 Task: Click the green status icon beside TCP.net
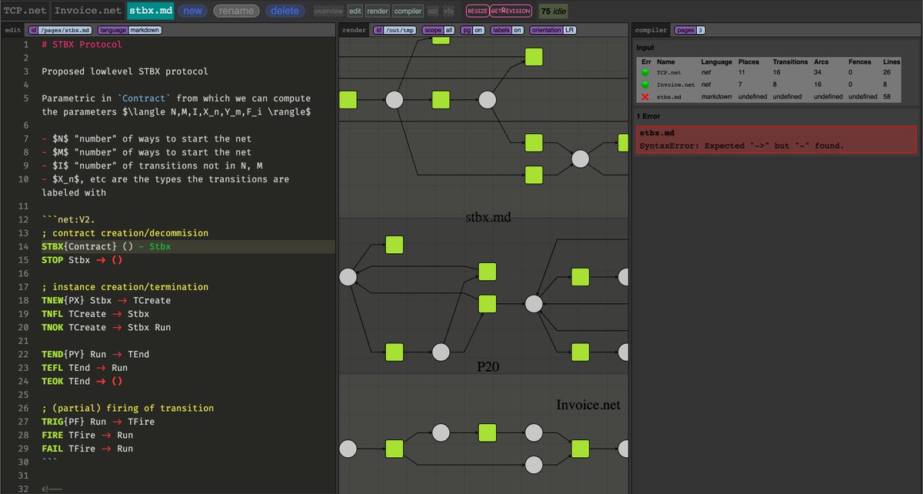(645, 73)
